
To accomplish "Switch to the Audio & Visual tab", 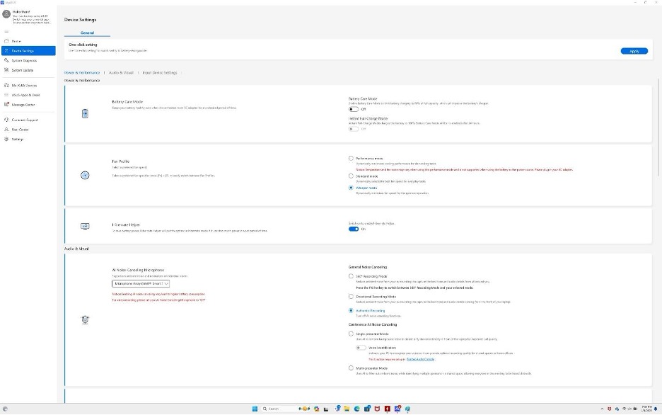I will tap(121, 72).
